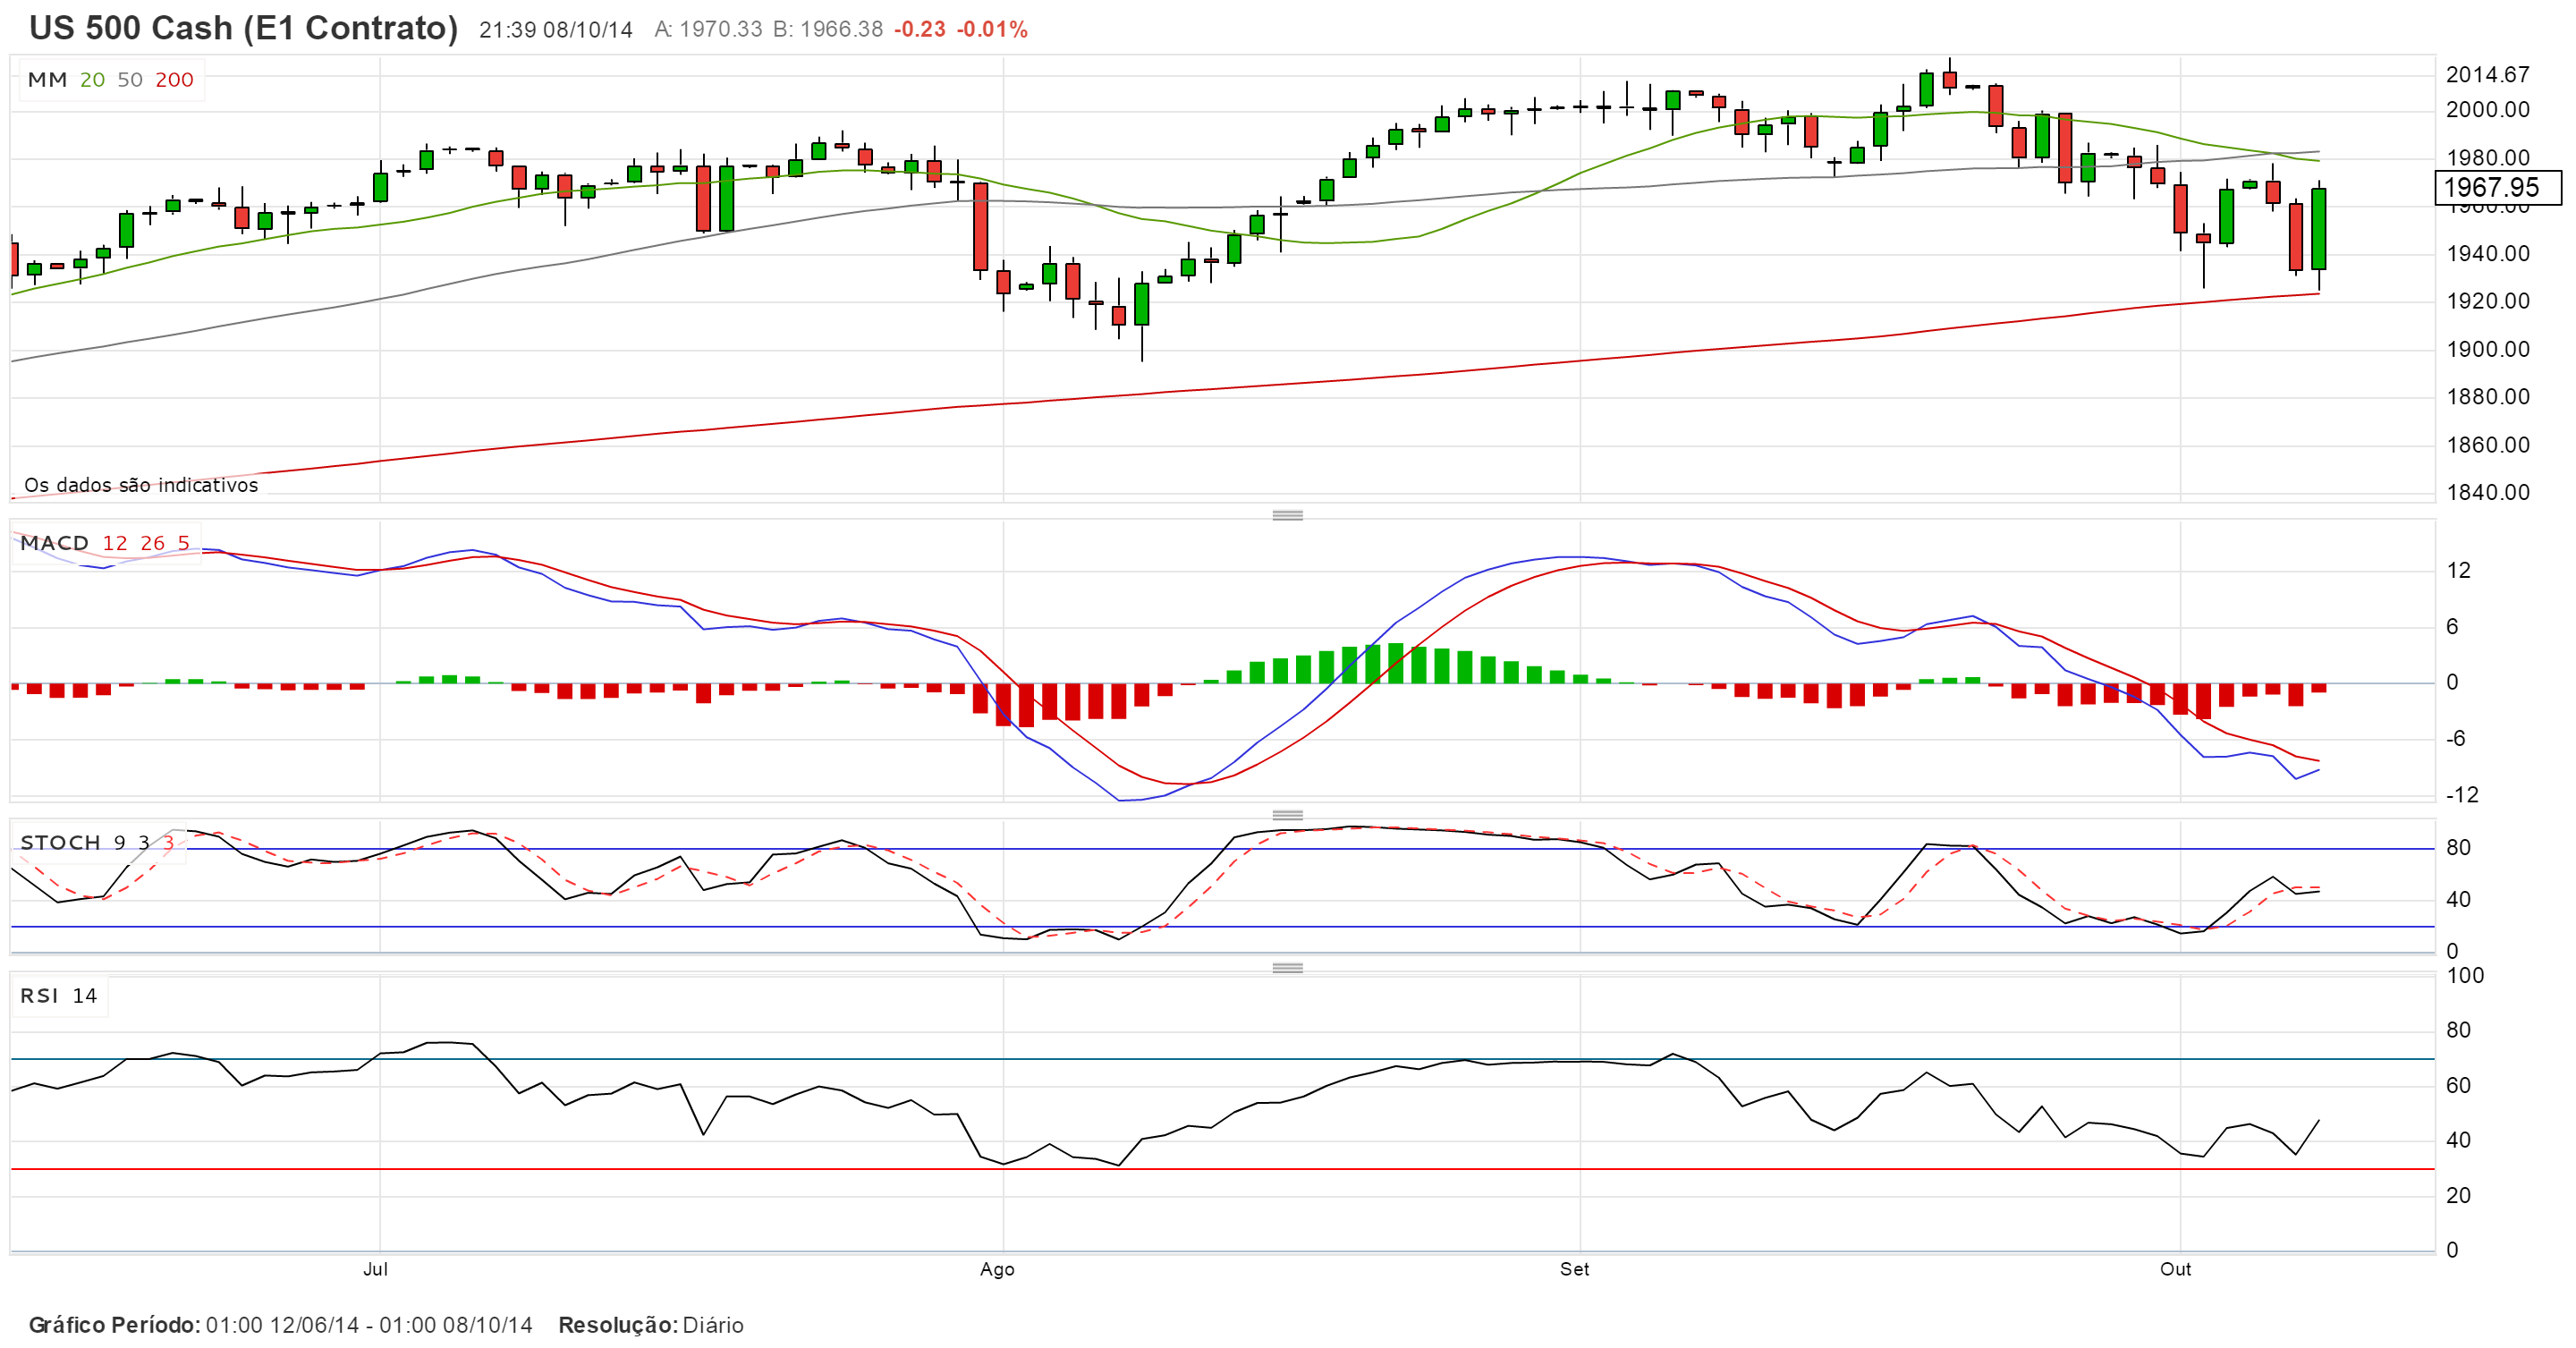The width and height of the screenshot is (2576, 1348).
Task: Click the Out month marker on time axis
Action: pyautogui.click(x=2175, y=1269)
